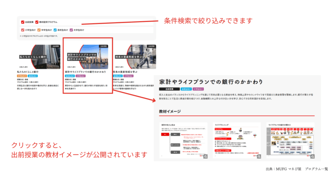Click 中学生向け tag on 私たちのくらしと銀行 card
328x171 pixels.
22,76
